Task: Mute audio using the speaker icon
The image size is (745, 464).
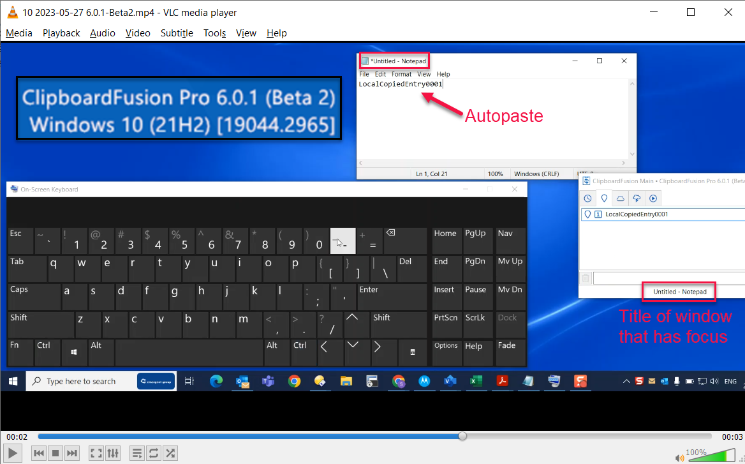Action: click(x=680, y=457)
